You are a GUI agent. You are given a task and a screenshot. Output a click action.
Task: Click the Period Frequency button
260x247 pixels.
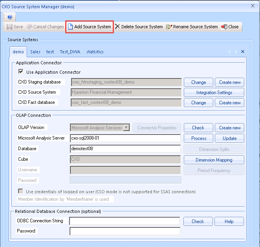pos(214,170)
